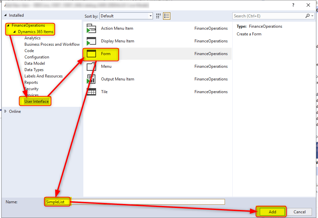This screenshot has height=218, width=318.
Task: Collapse the Installed section
Action: pos(5,15)
